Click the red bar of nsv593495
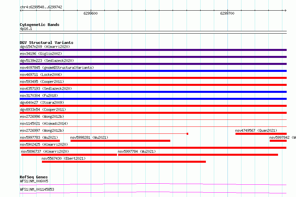The height and width of the screenshot is (197, 296). (153, 85)
